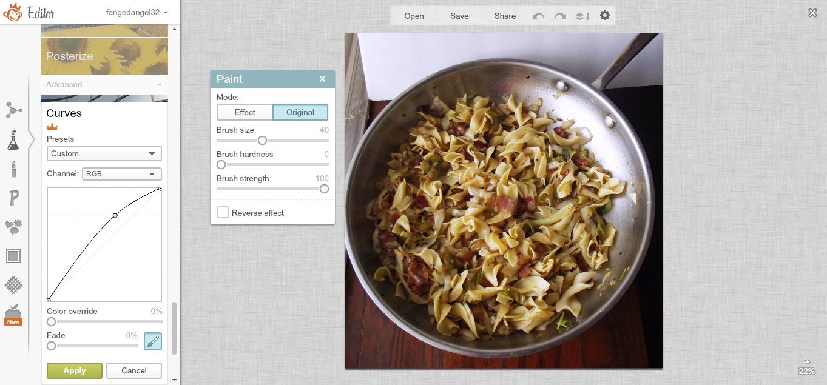
Task: Open the Touch Up lipstick tab
Action: coord(13,169)
